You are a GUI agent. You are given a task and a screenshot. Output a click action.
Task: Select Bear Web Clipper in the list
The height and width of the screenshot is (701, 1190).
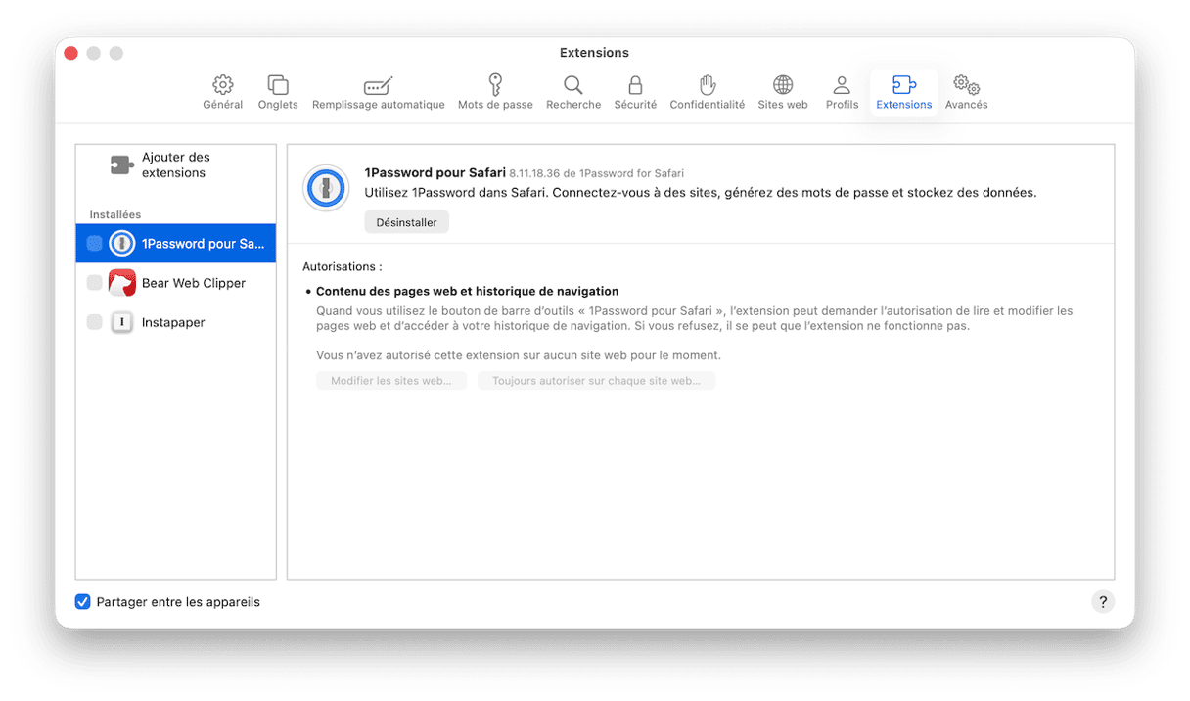pos(193,283)
